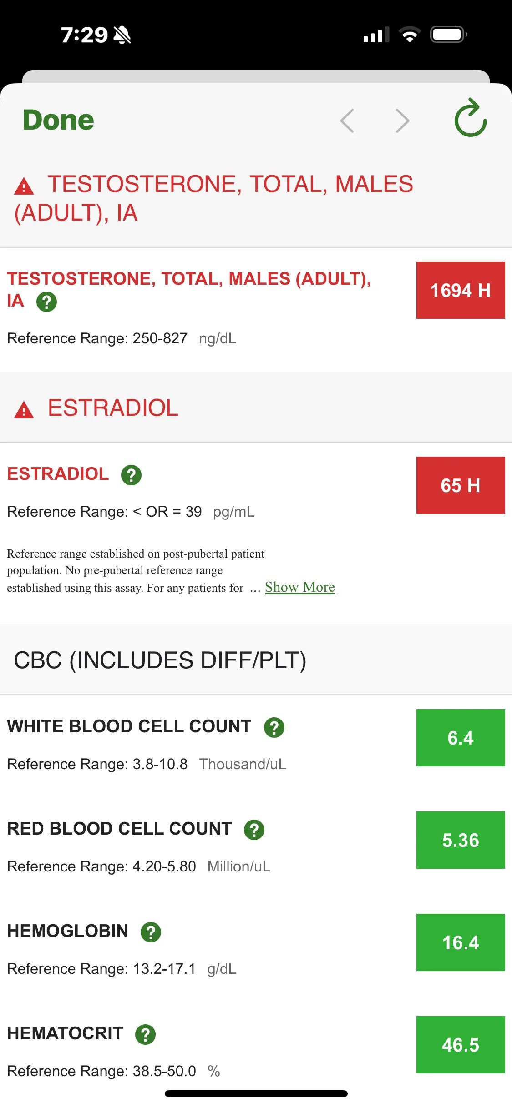
Task: Go back with the left chevron
Action: 347,121
